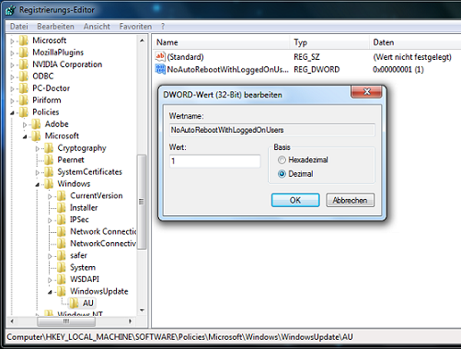Image resolution: width=461 pixels, height=349 pixels.
Task: Expand the IPSec key arrow
Action: pyautogui.click(x=50, y=220)
